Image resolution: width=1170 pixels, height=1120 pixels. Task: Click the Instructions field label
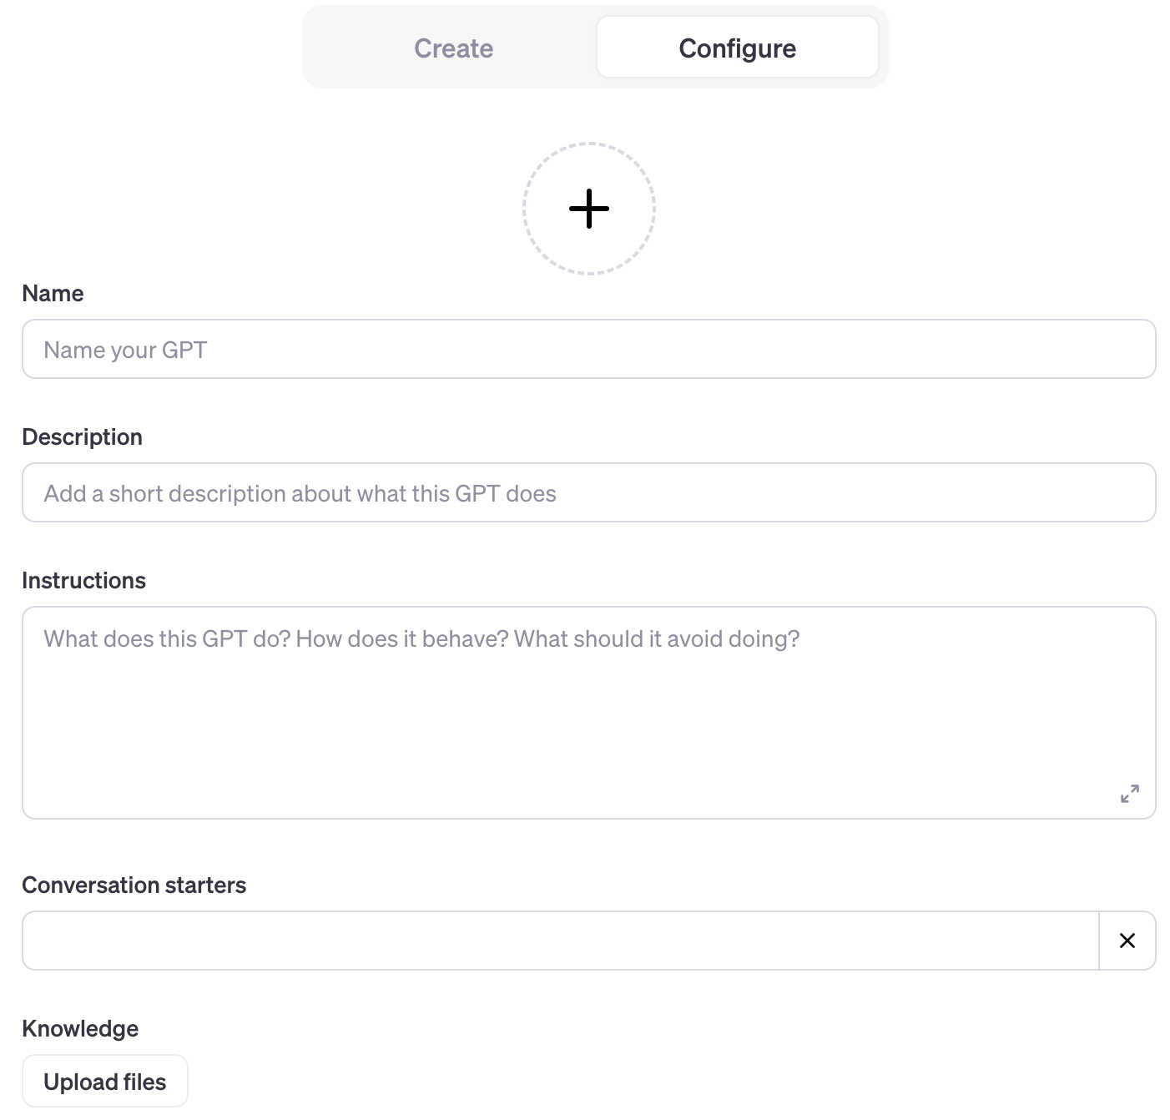click(83, 581)
